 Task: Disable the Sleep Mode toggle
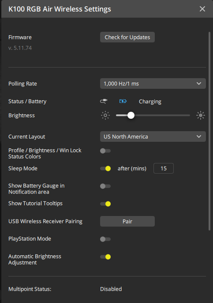pos(105,169)
